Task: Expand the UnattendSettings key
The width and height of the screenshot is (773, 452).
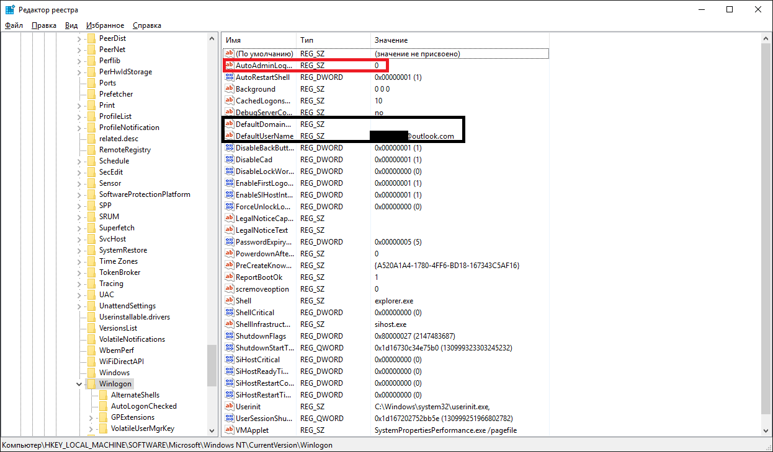Action: click(x=79, y=306)
